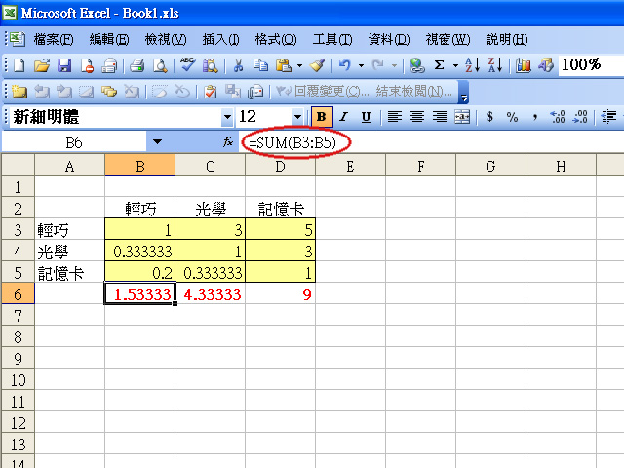624x468 pixels.
Task: Click the new comment icon in reviewing toolbar
Action: [19, 92]
